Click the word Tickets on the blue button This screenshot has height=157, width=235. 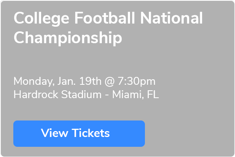(x=91, y=133)
